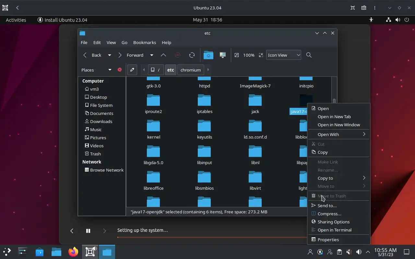This screenshot has width=415, height=259.
Task: Reload the current etc folder view
Action: point(192,55)
